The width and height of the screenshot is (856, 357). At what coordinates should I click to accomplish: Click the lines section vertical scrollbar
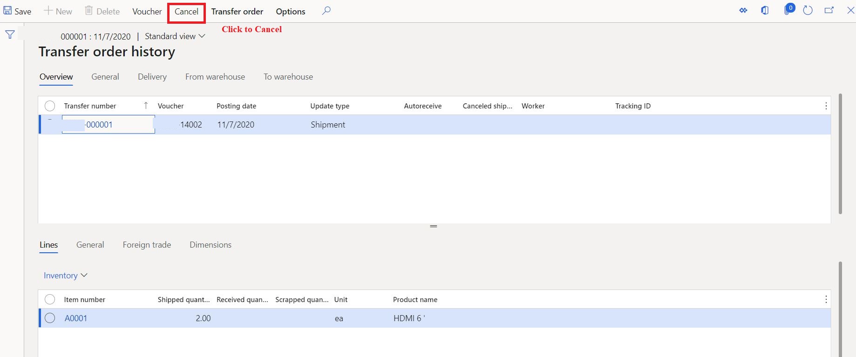point(841,309)
